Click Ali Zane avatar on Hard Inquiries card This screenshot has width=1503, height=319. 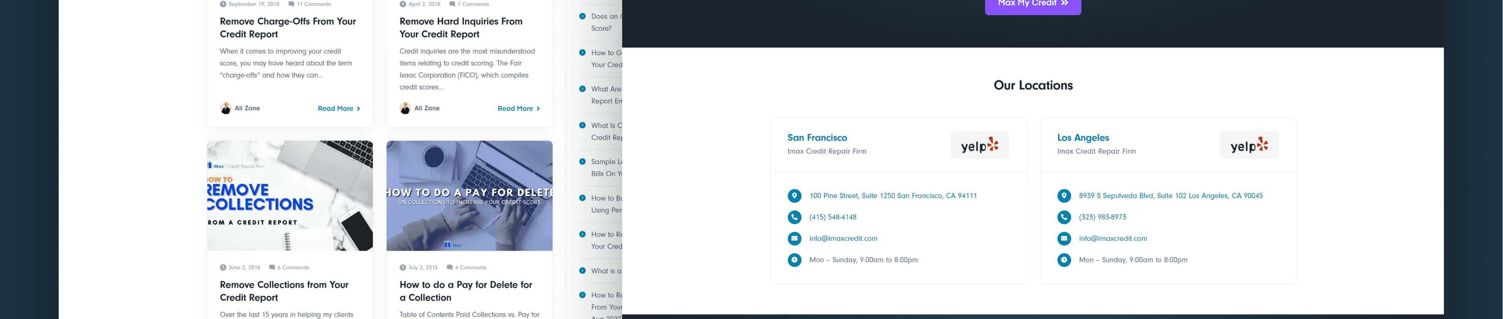tap(405, 108)
